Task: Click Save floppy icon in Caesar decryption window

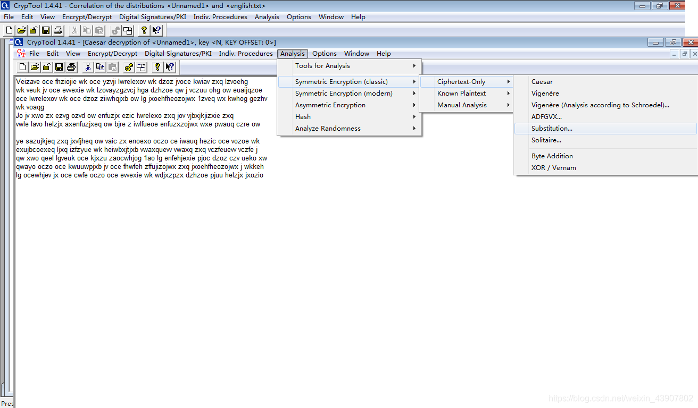Action: point(59,67)
